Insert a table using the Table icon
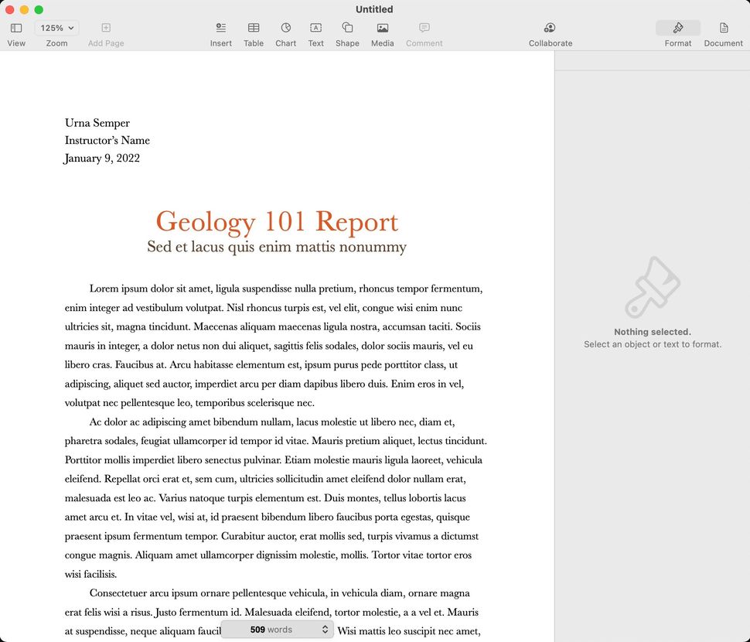 pos(253,31)
